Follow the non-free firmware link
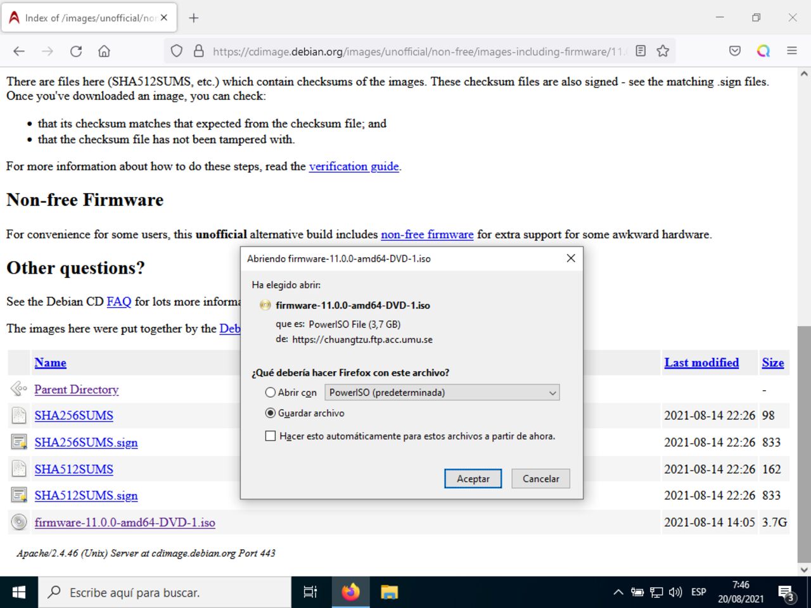The image size is (811, 608). [427, 234]
